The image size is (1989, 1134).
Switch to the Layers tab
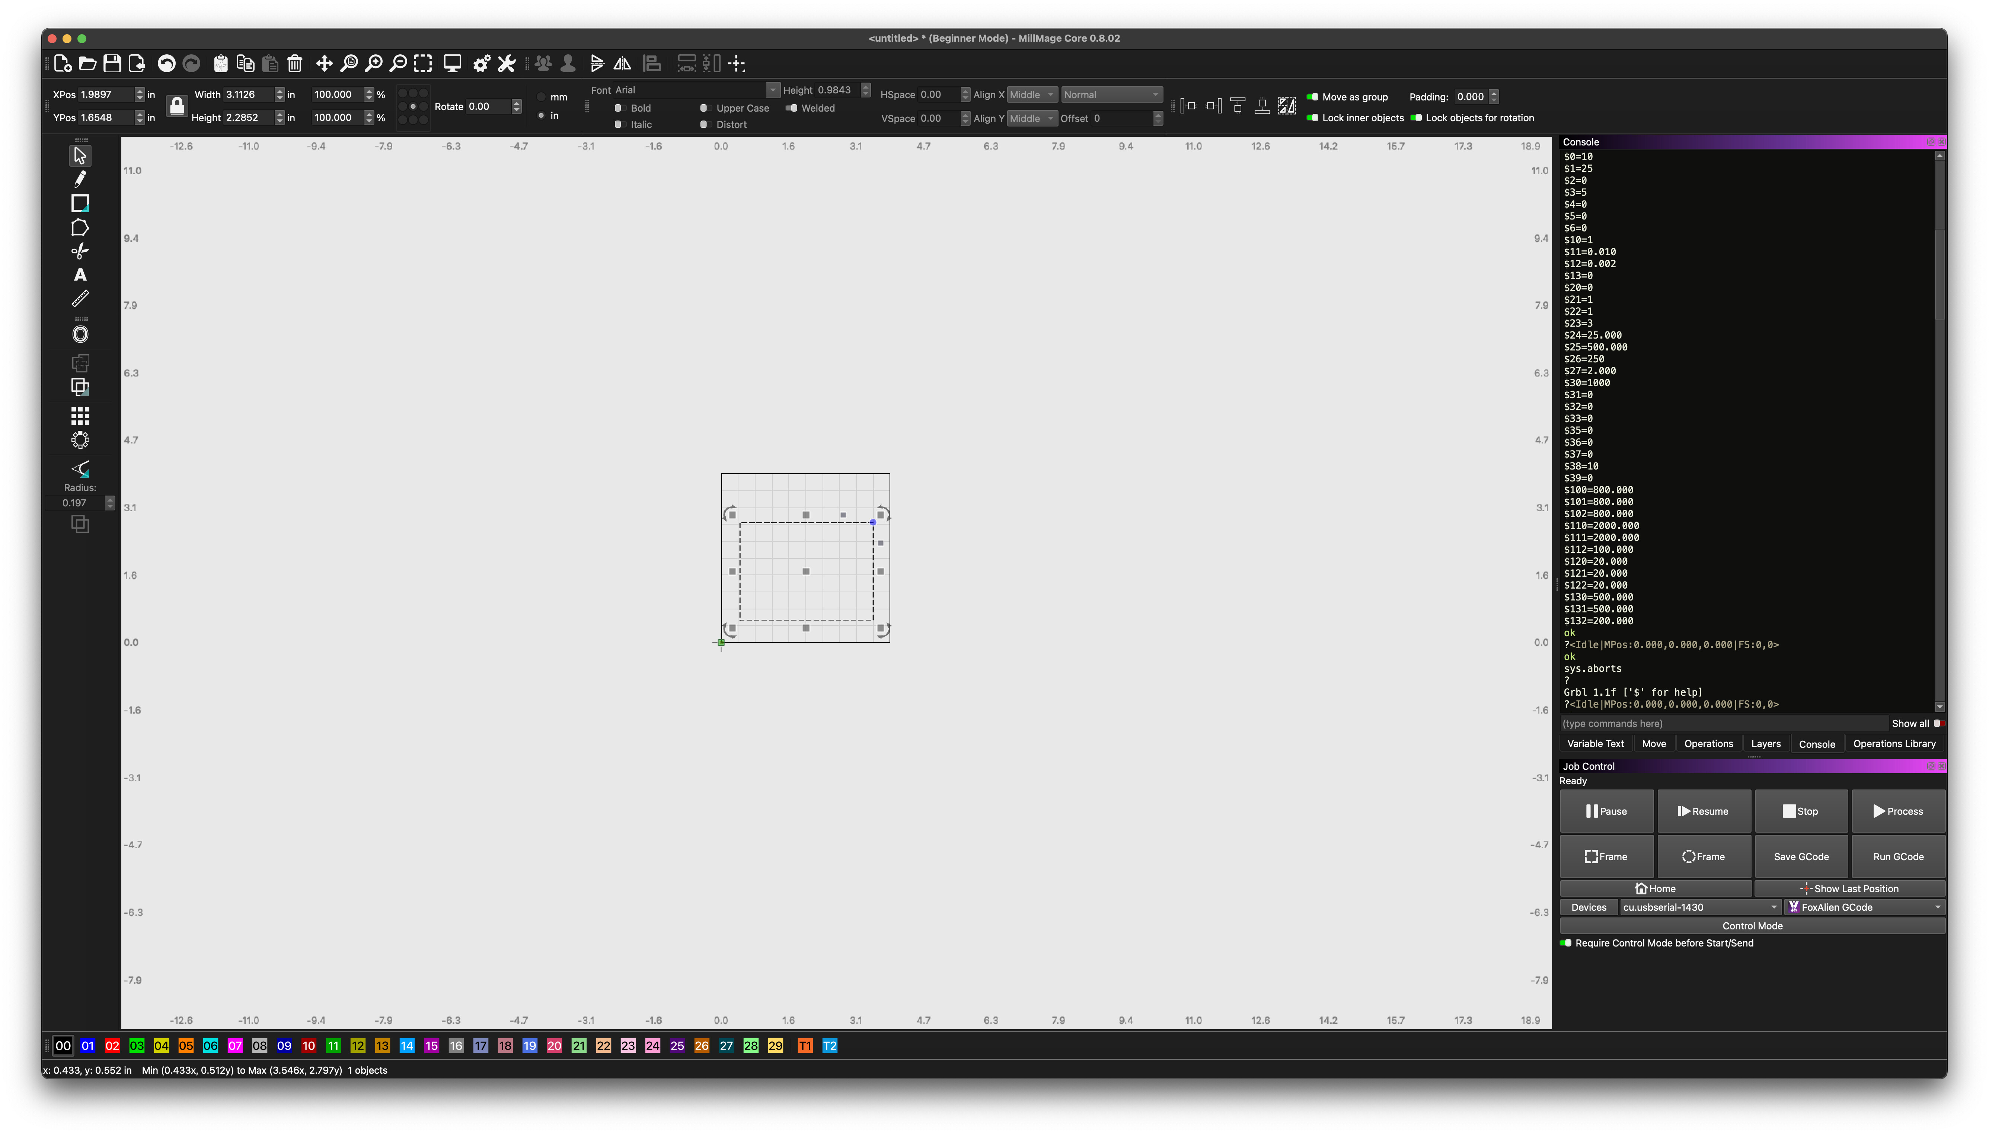coord(1765,744)
